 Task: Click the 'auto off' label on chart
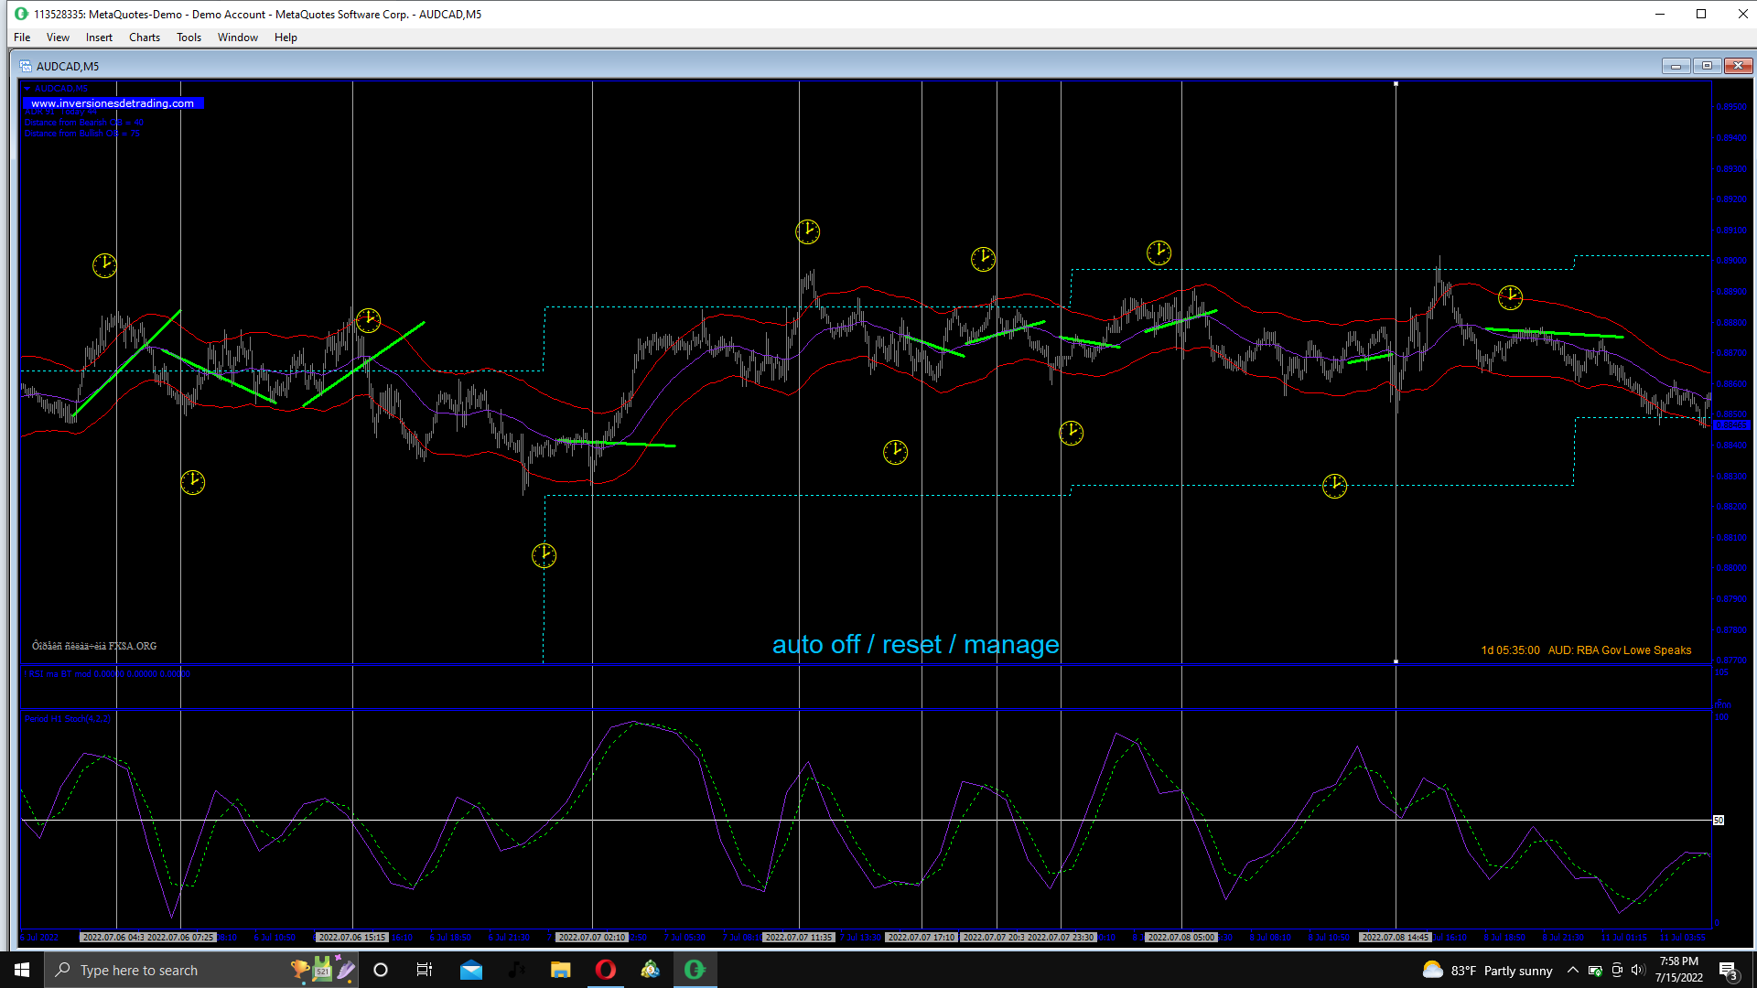coord(815,645)
